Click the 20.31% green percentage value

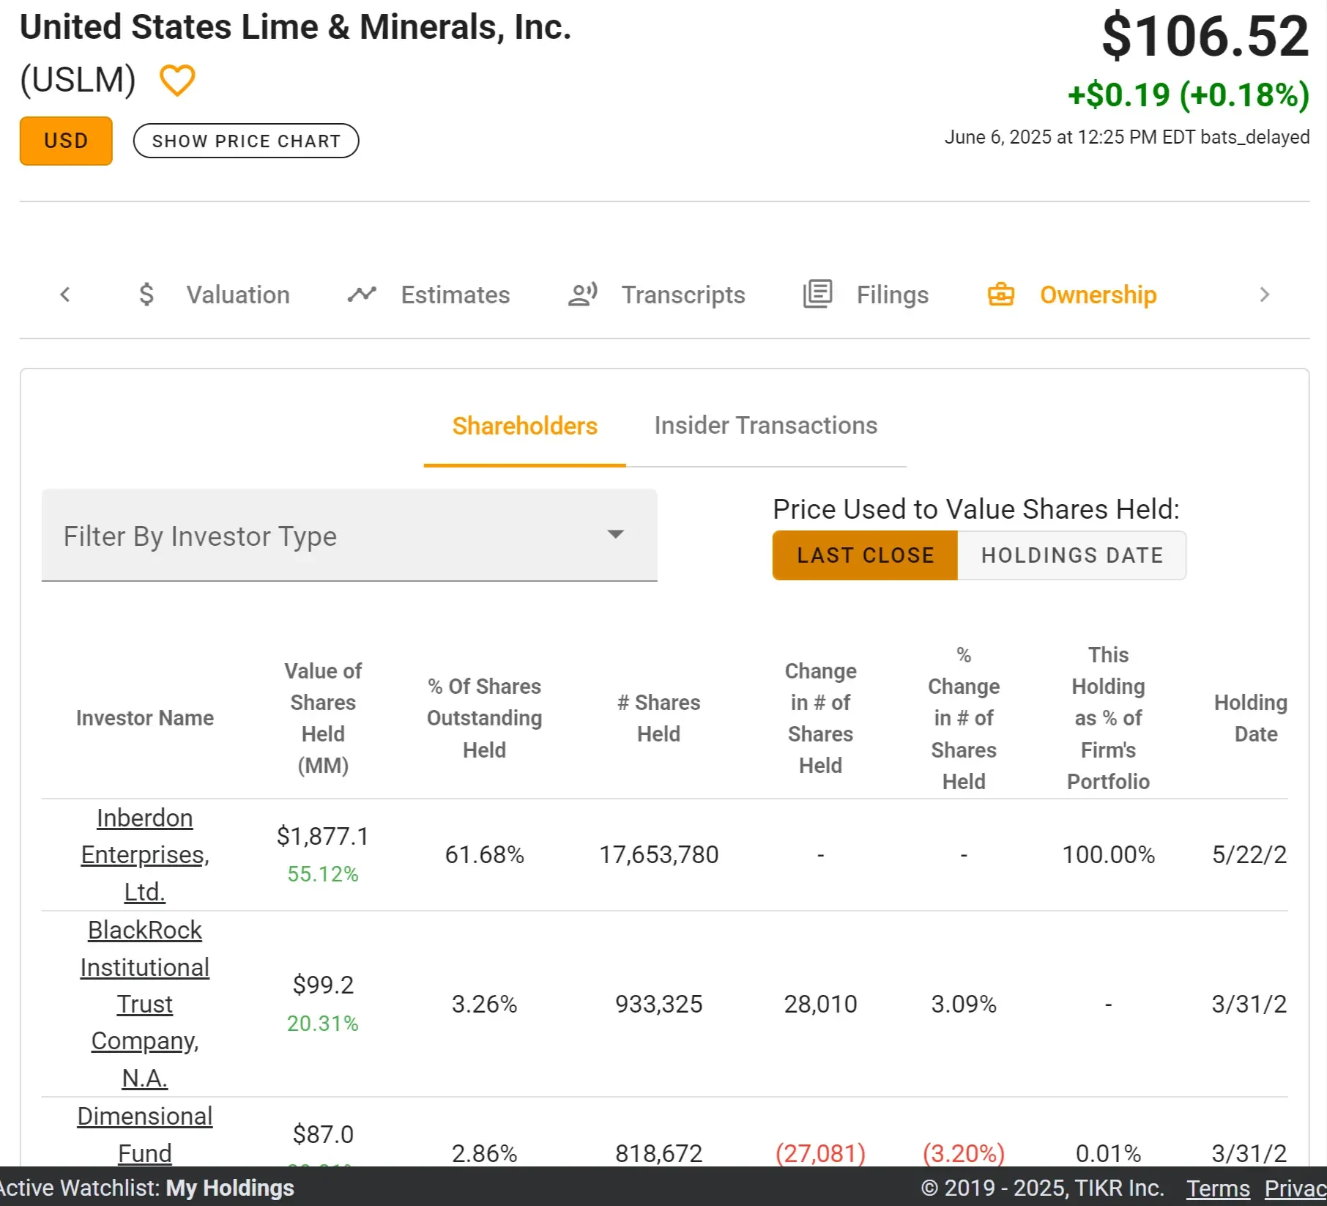(x=323, y=1024)
